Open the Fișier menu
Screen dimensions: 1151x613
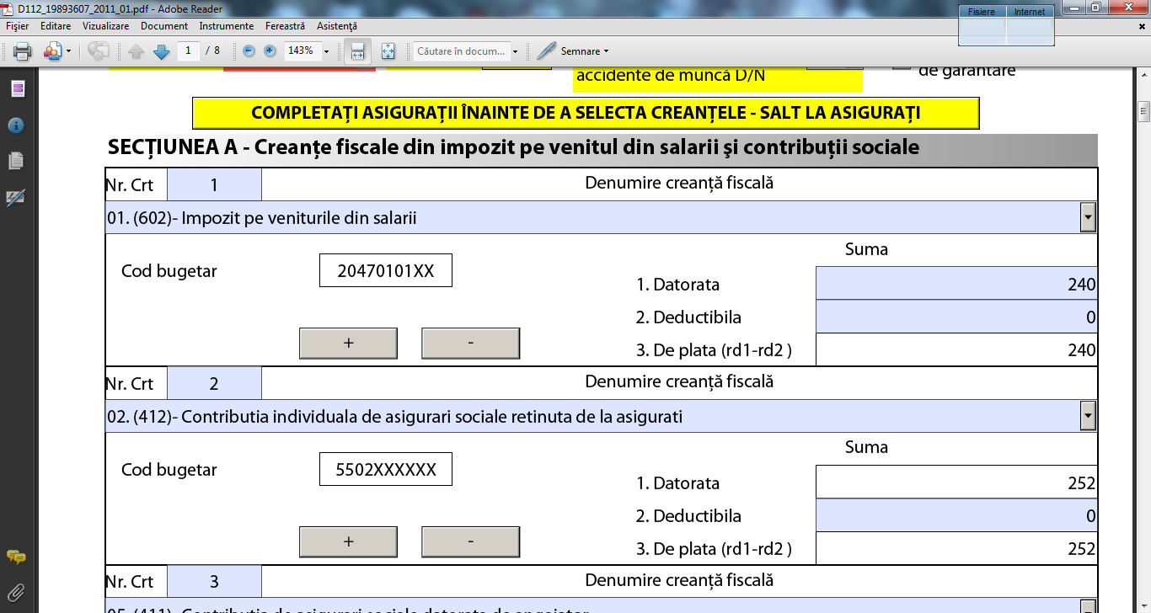pos(17,26)
